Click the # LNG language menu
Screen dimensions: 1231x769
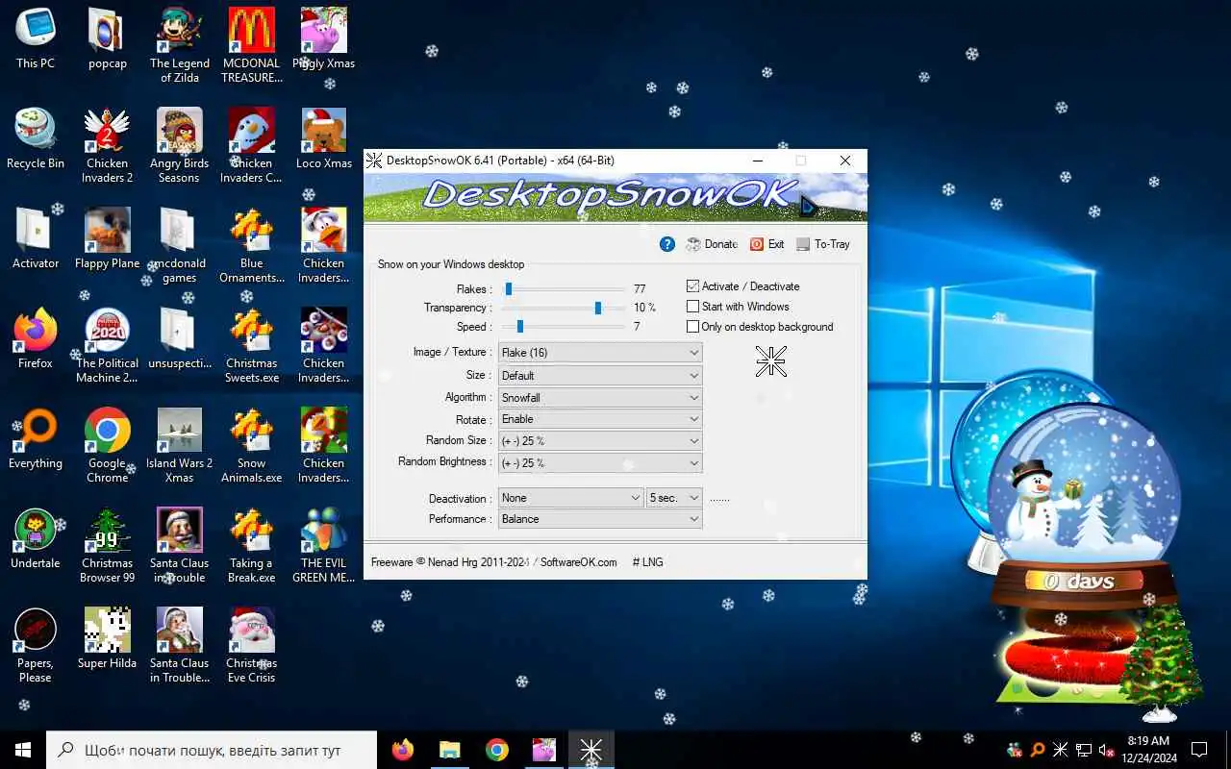tap(647, 562)
